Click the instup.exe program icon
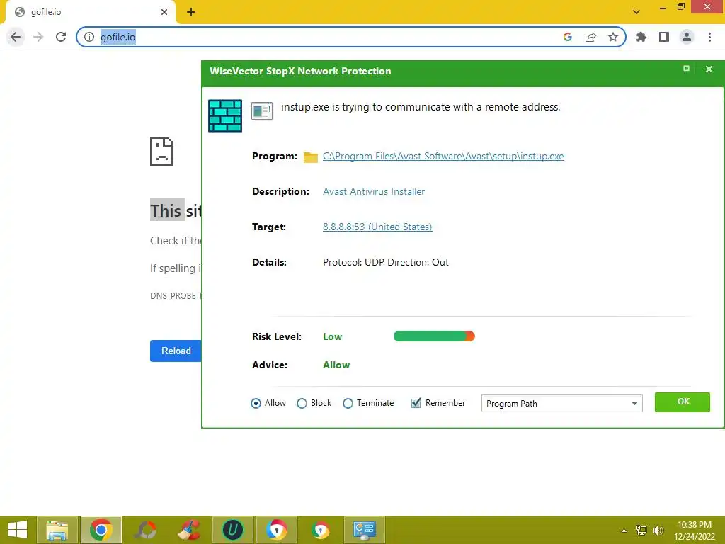725x544 pixels. (x=262, y=111)
